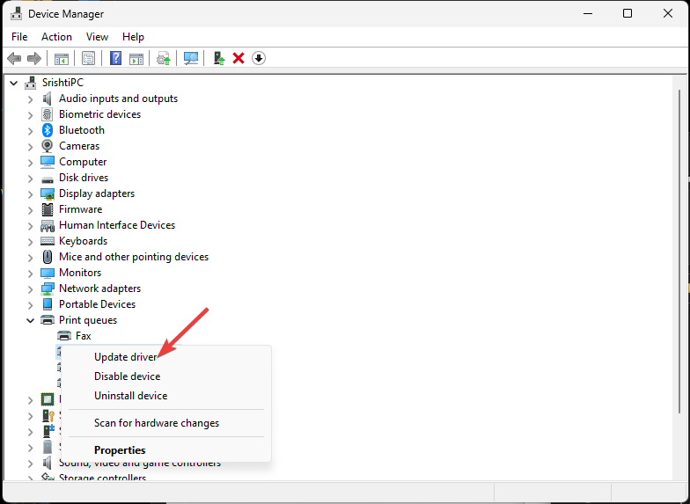Screen dimensions: 690x504
Task: Click the Back arrow in the toolbar
Action: pos(14,58)
